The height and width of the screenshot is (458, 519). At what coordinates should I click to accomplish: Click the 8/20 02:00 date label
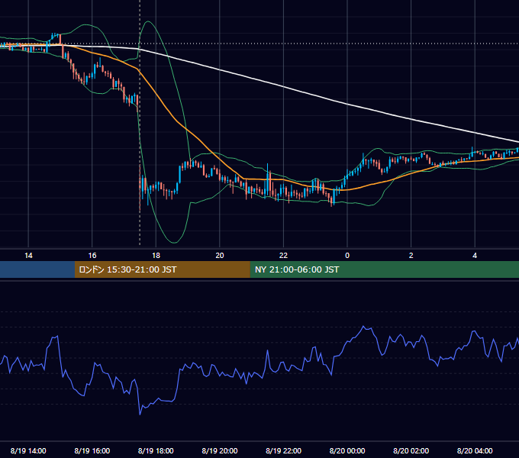(411, 450)
